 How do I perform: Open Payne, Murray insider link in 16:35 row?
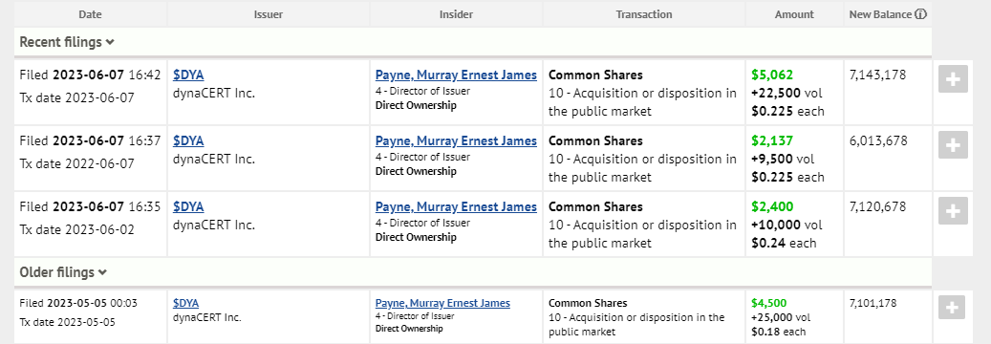[456, 206]
